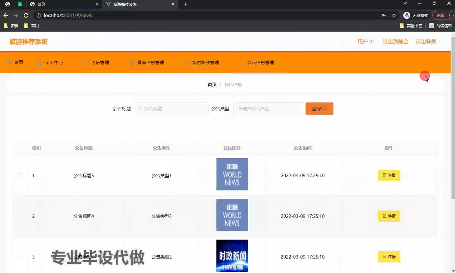This screenshot has height=273, width=455.
Task: Expand the 公告类型 dropdown selector
Action: click(267, 109)
